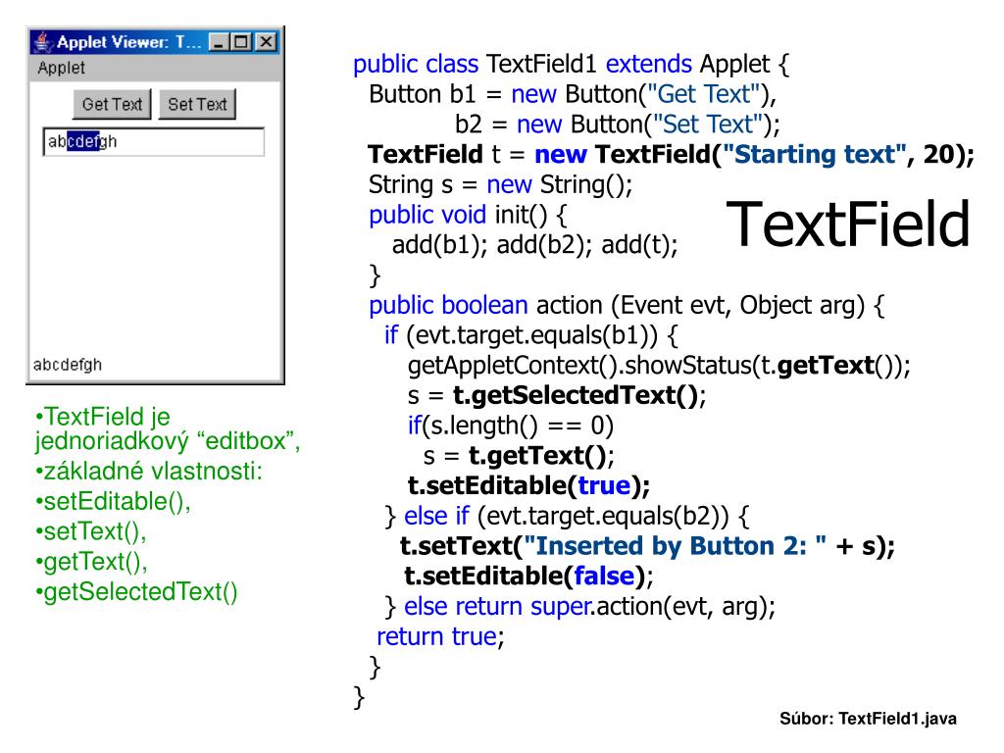Click the 'else return super.action(evt, arg);' line

[x=580, y=606]
